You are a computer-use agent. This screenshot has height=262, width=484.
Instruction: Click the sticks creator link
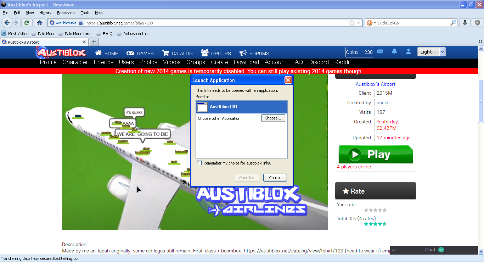coord(383,102)
